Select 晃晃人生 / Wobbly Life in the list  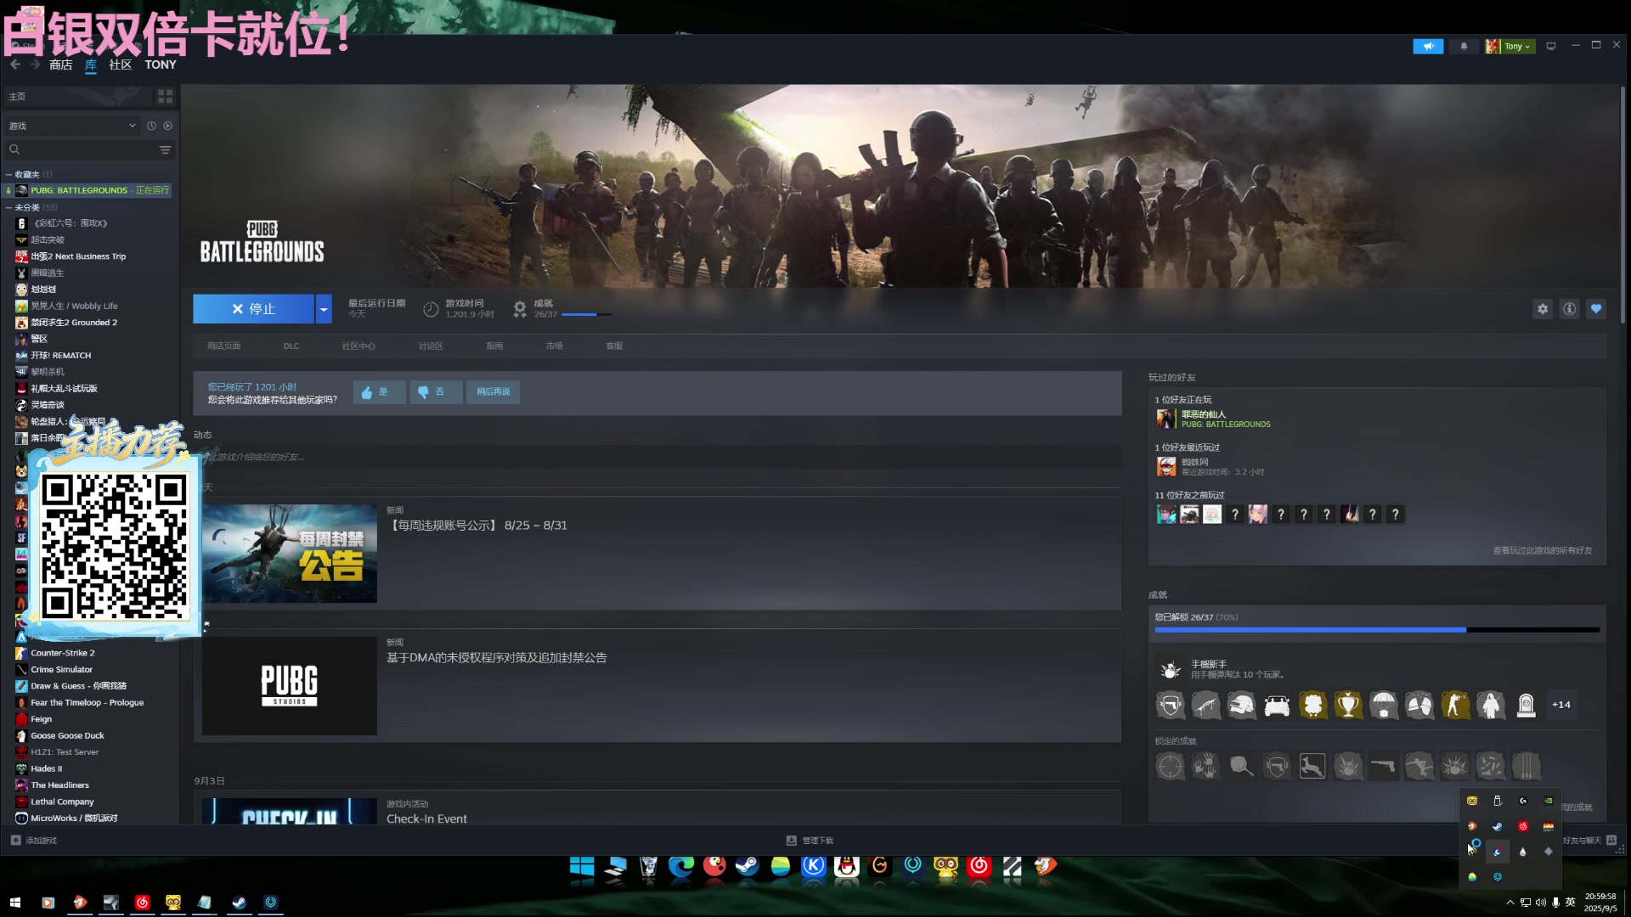(x=74, y=306)
